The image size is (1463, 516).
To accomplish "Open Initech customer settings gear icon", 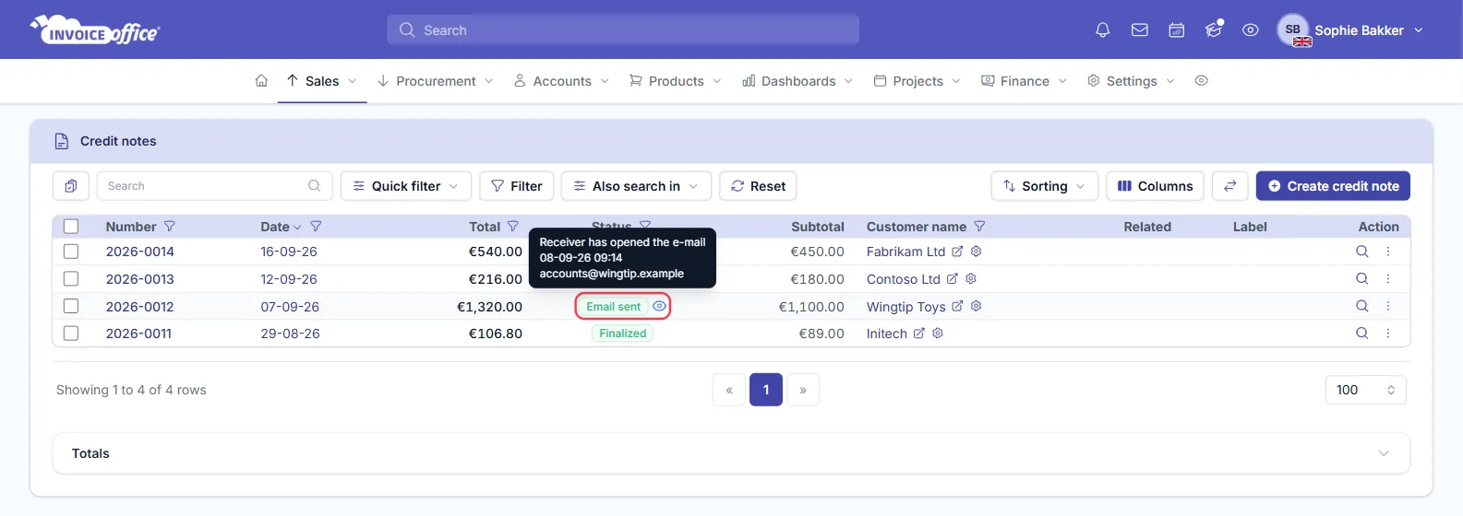I will point(938,334).
